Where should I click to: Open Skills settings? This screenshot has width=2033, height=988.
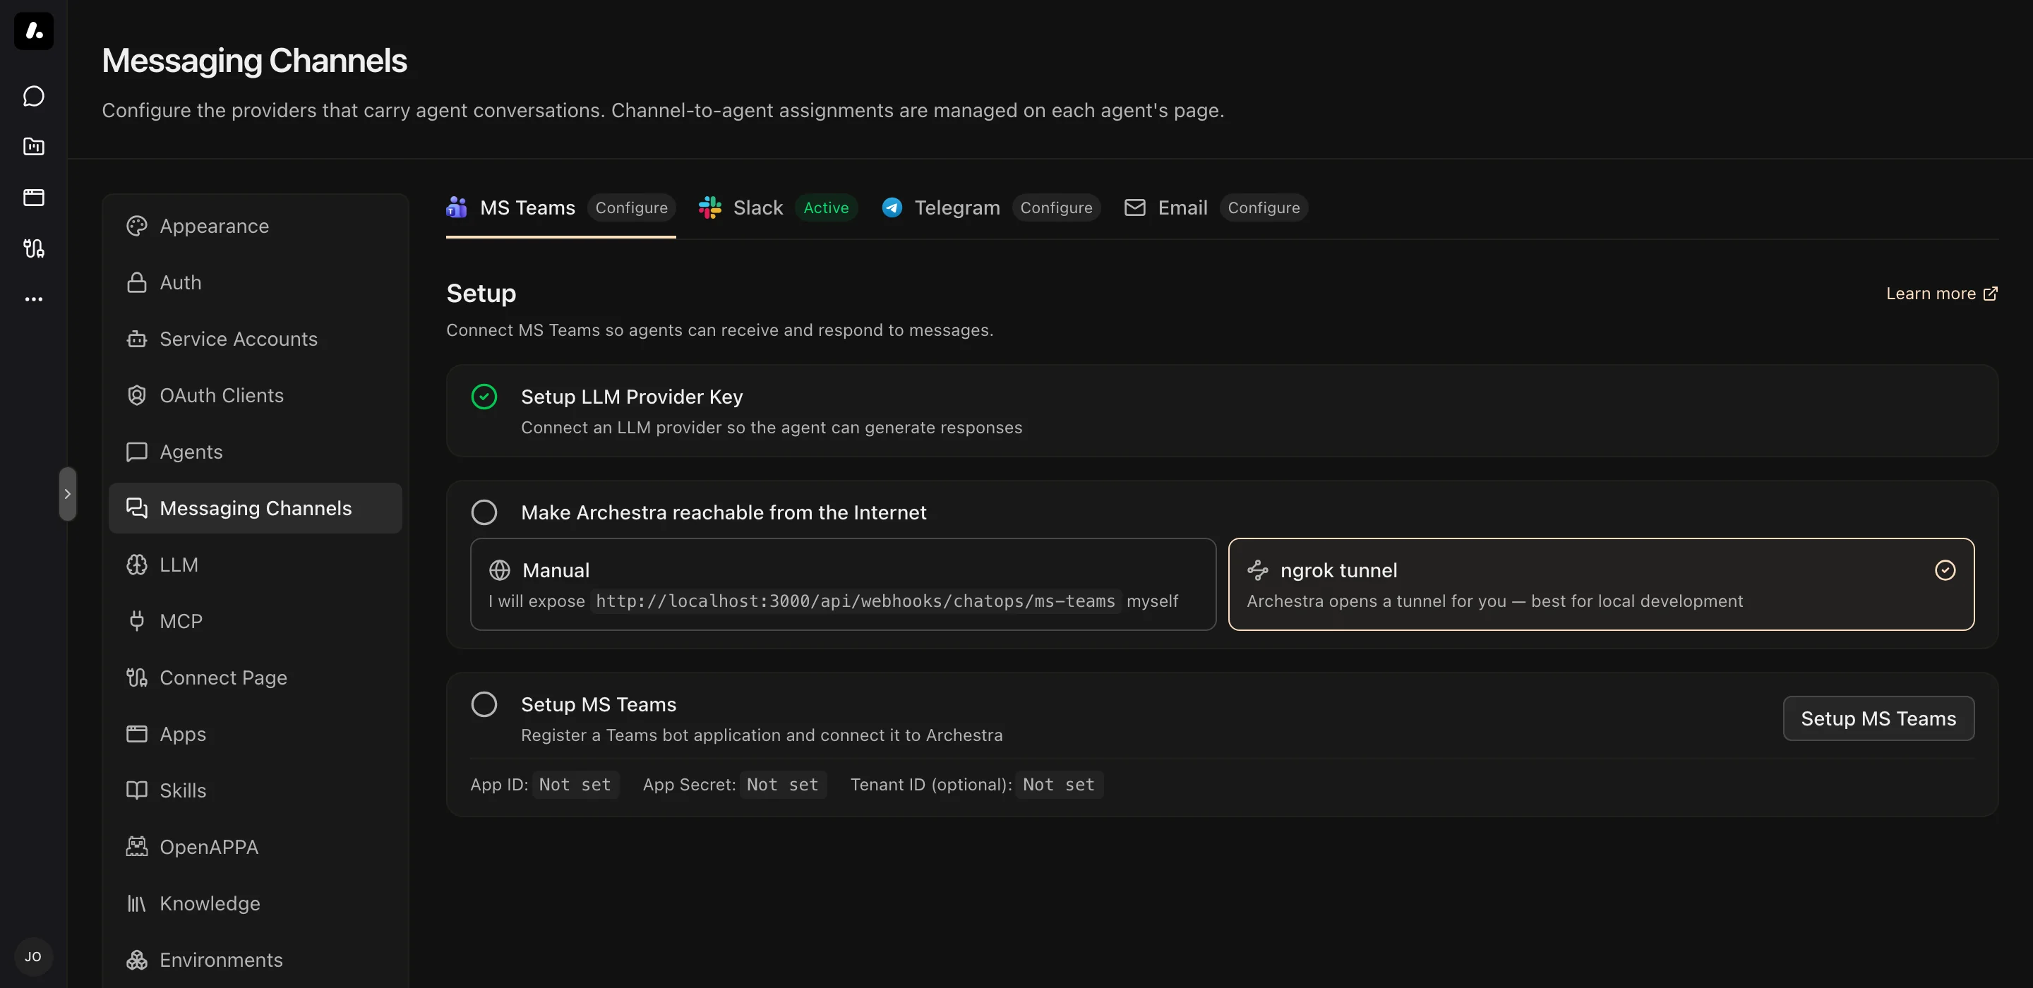255,790
